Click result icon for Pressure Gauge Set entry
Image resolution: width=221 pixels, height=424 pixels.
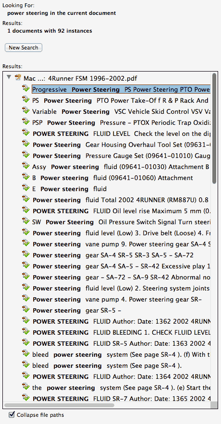click(x=26, y=155)
